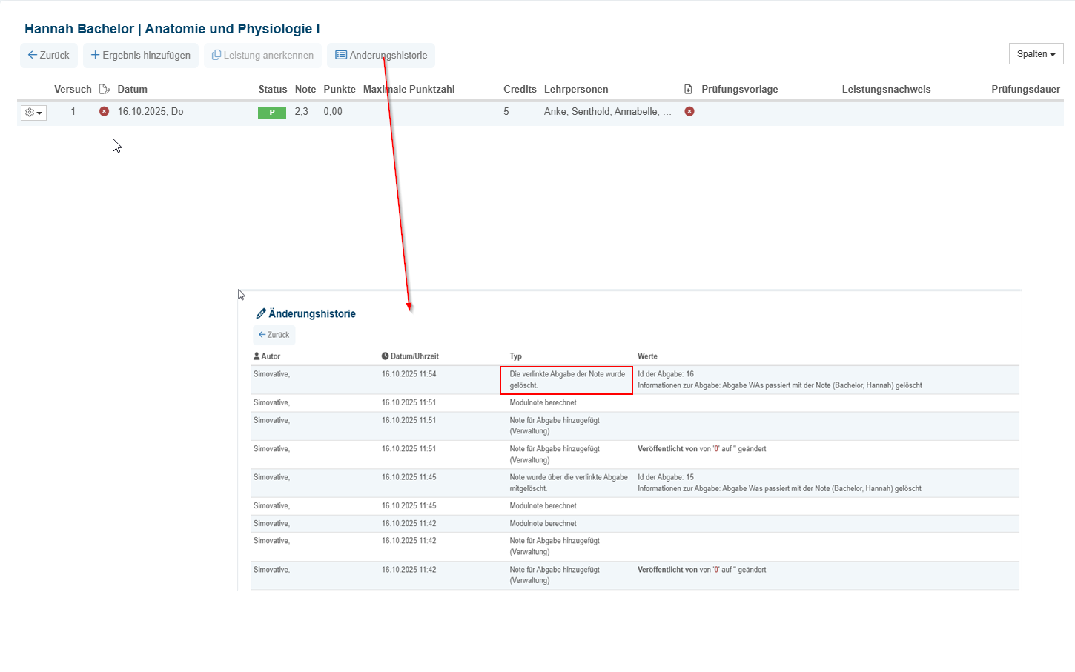Click the credits value 5
Image resolution: width=1075 pixels, height=672 pixels.
tap(506, 111)
